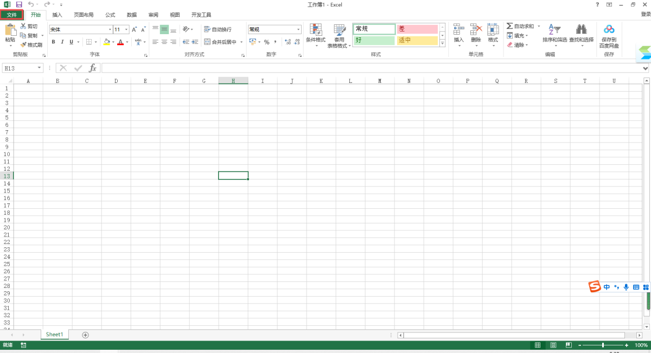The width and height of the screenshot is (651, 353).
Task: Open the Name Box dropdown arrow
Action: pos(40,68)
